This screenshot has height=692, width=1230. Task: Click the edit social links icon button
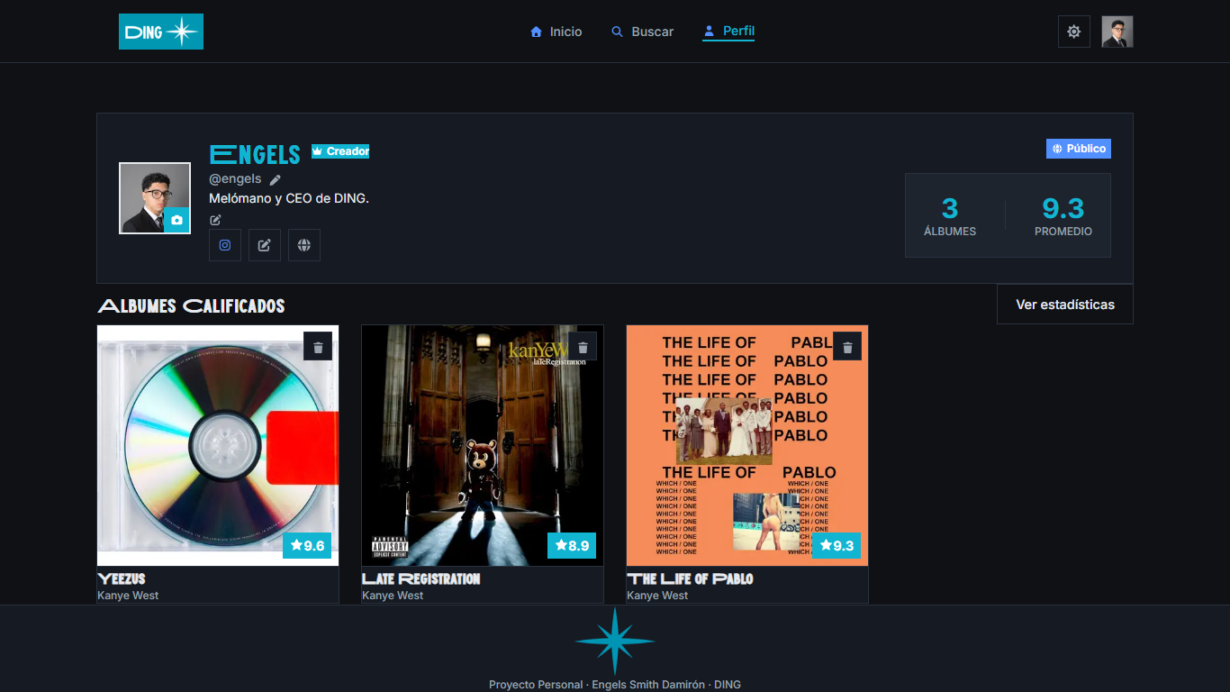coord(265,245)
